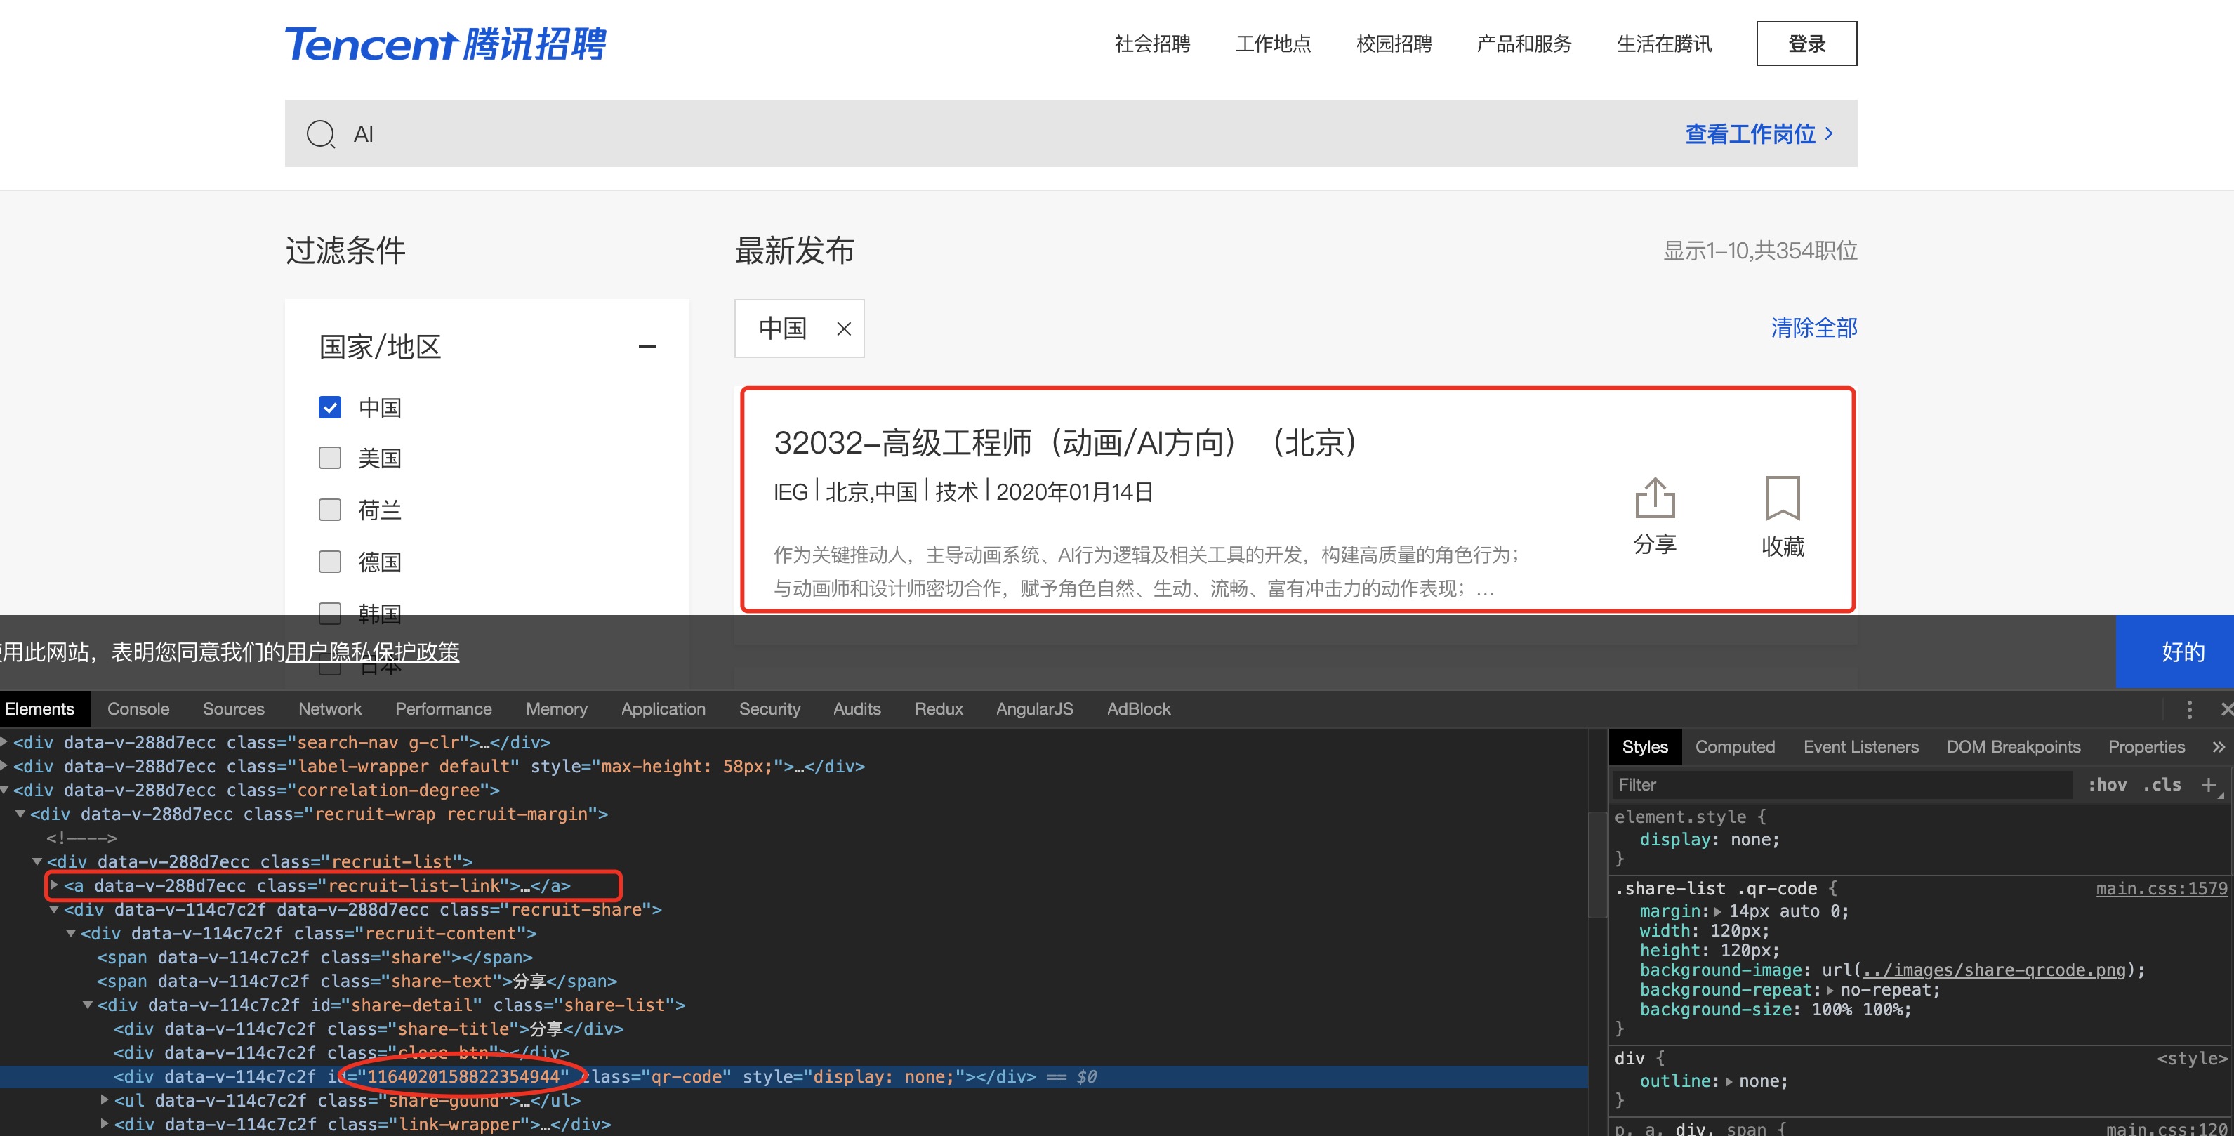This screenshot has width=2234, height=1136.
Task: Expand the link-wrapper div node
Action: pos(105,1124)
